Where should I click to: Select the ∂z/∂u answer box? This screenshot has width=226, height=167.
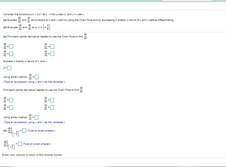pyautogui.click(x=36, y=77)
